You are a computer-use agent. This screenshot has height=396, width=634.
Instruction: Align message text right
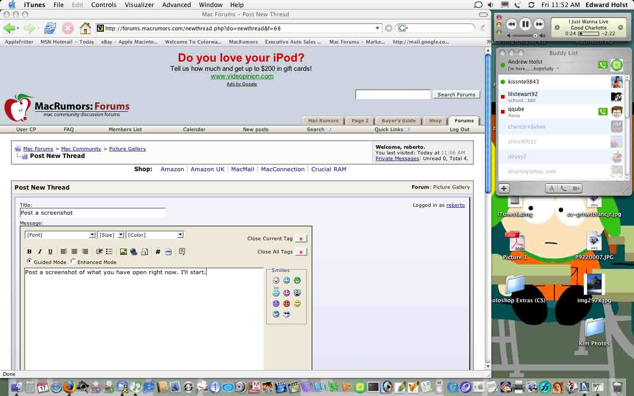pos(85,252)
